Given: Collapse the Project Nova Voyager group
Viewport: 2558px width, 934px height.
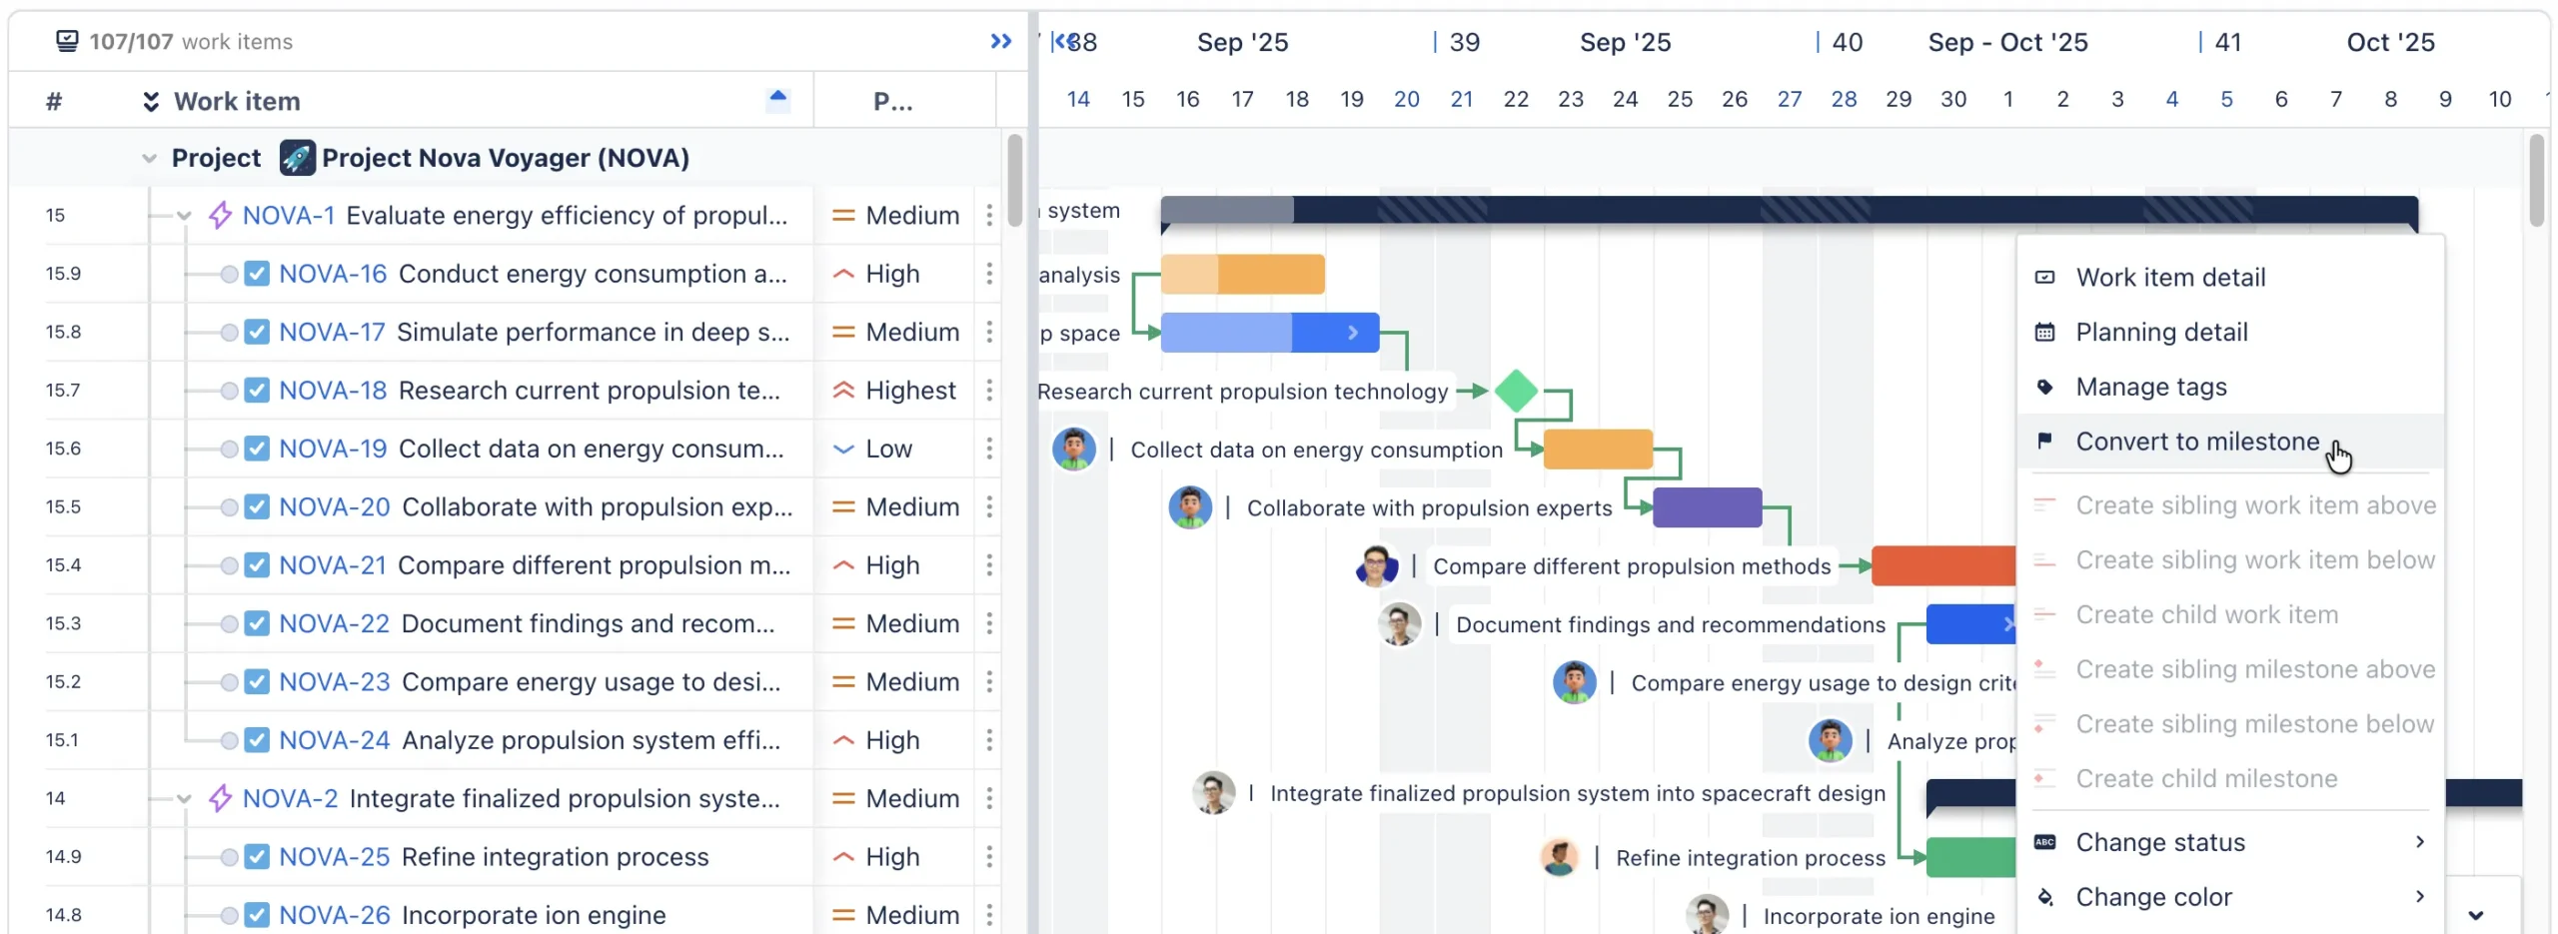Looking at the screenshot, I should coord(149,157).
